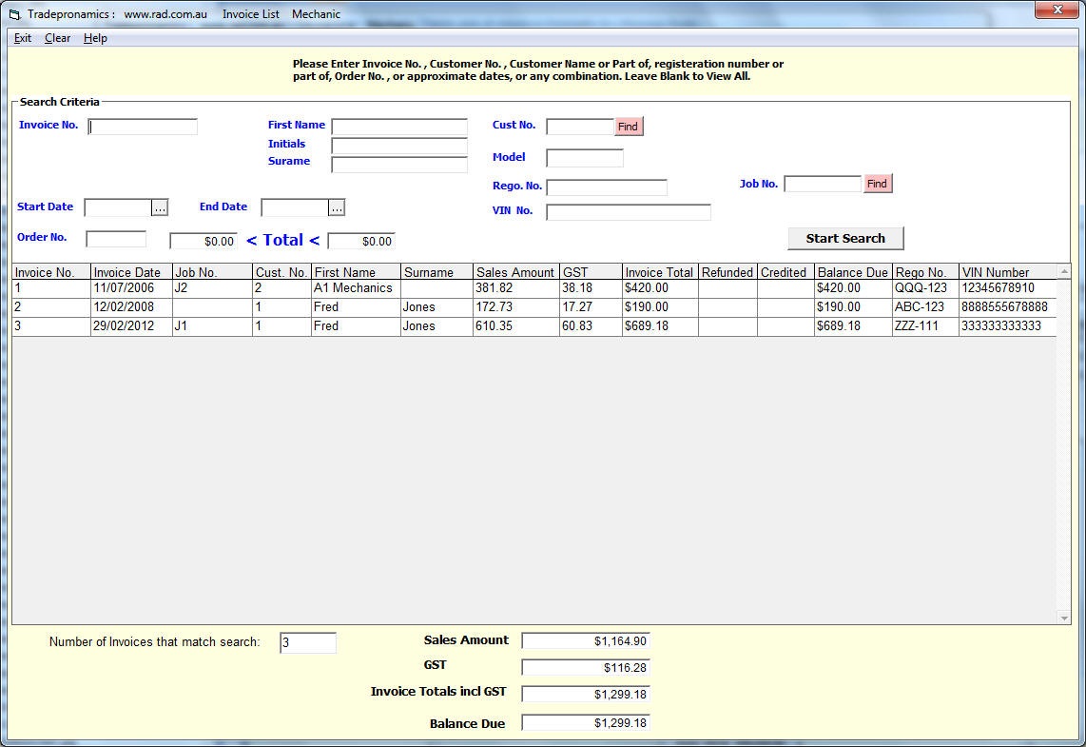Click the number of matching invoices field

click(308, 643)
